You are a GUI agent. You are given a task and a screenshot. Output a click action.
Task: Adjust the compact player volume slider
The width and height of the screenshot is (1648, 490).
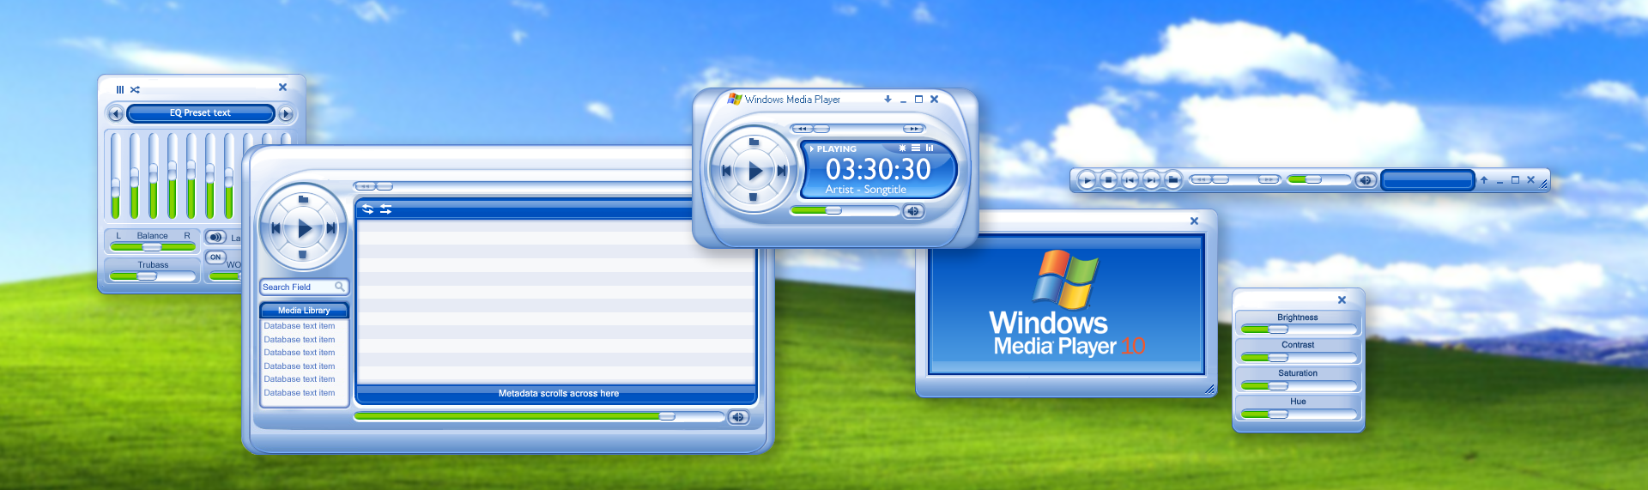pos(844,210)
